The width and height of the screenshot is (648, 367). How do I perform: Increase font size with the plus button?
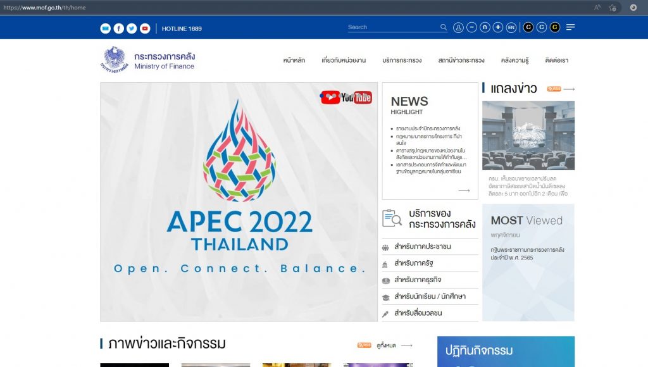click(498, 27)
